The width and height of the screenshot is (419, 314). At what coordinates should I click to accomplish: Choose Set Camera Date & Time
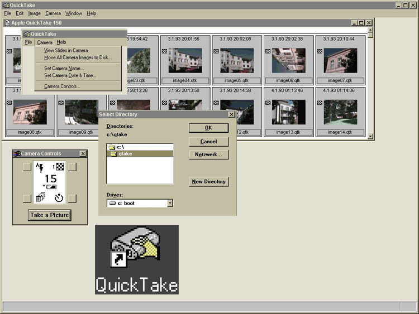70,75
